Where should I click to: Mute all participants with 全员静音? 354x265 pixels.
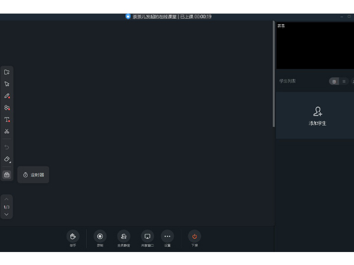tap(124, 236)
